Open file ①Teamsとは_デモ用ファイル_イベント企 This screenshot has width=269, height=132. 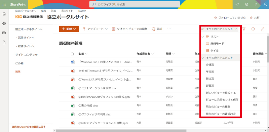[x=105, y=79]
